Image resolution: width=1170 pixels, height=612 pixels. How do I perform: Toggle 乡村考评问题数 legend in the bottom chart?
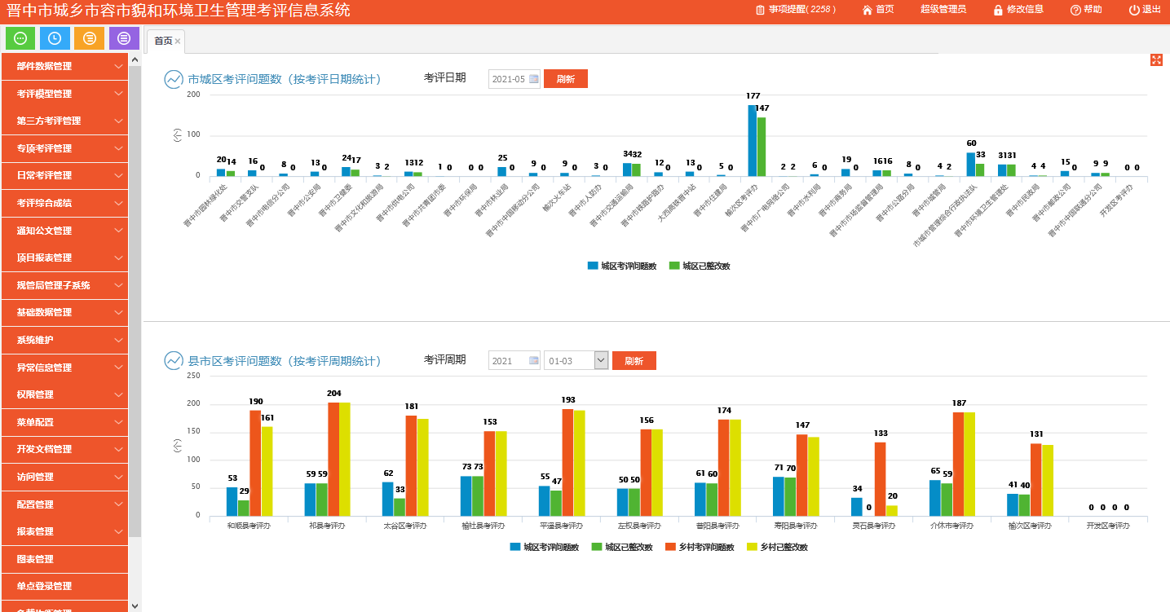click(x=700, y=548)
